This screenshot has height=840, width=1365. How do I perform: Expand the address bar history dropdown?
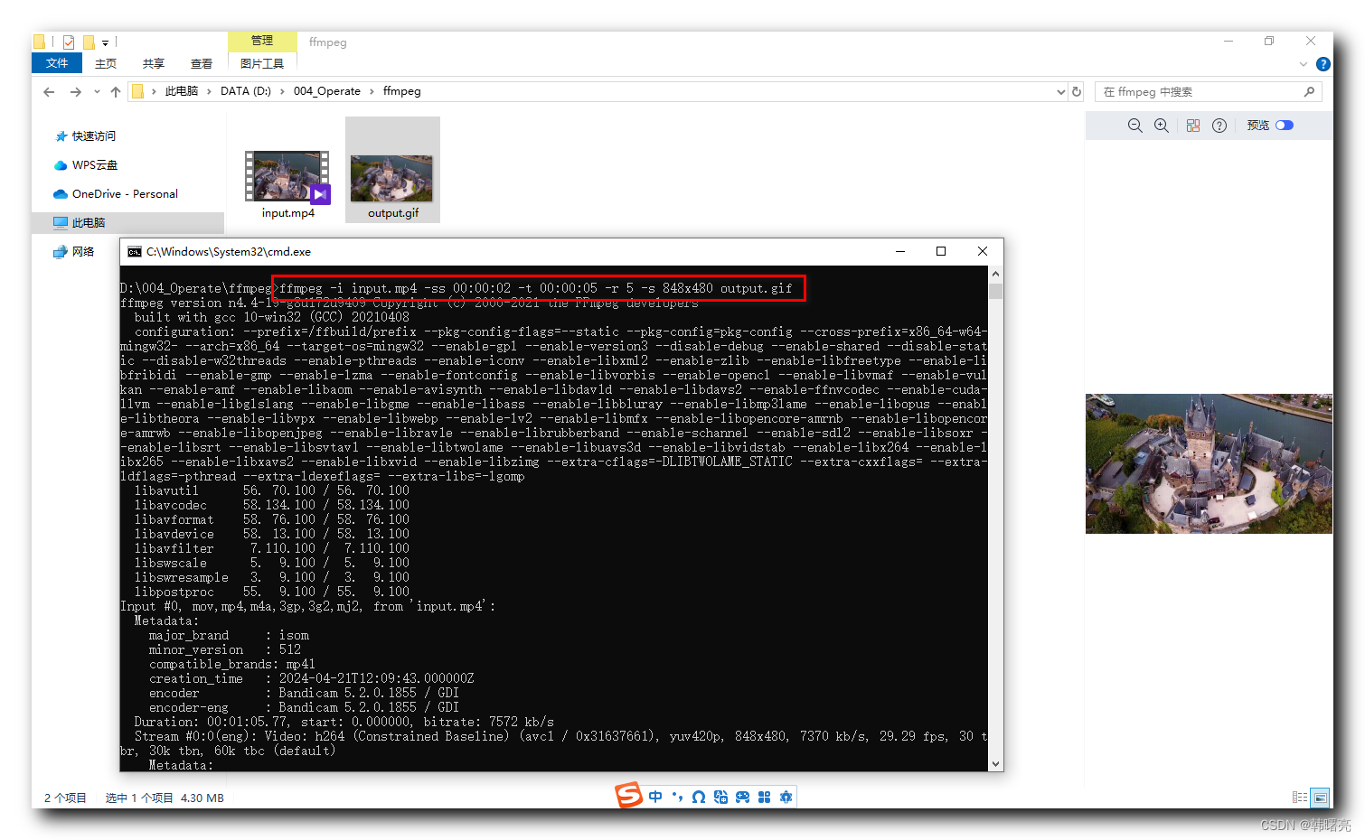click(1061, 91)
